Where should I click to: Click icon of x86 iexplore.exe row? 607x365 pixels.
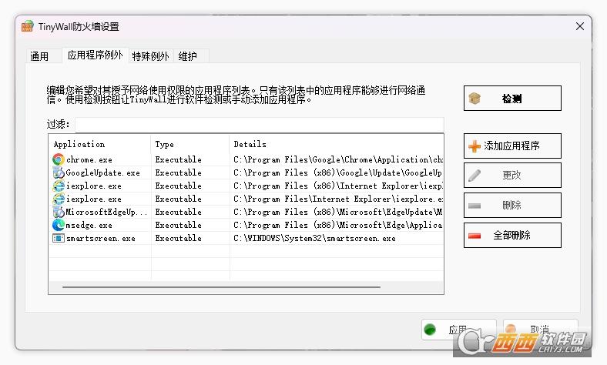pos(59,186)
